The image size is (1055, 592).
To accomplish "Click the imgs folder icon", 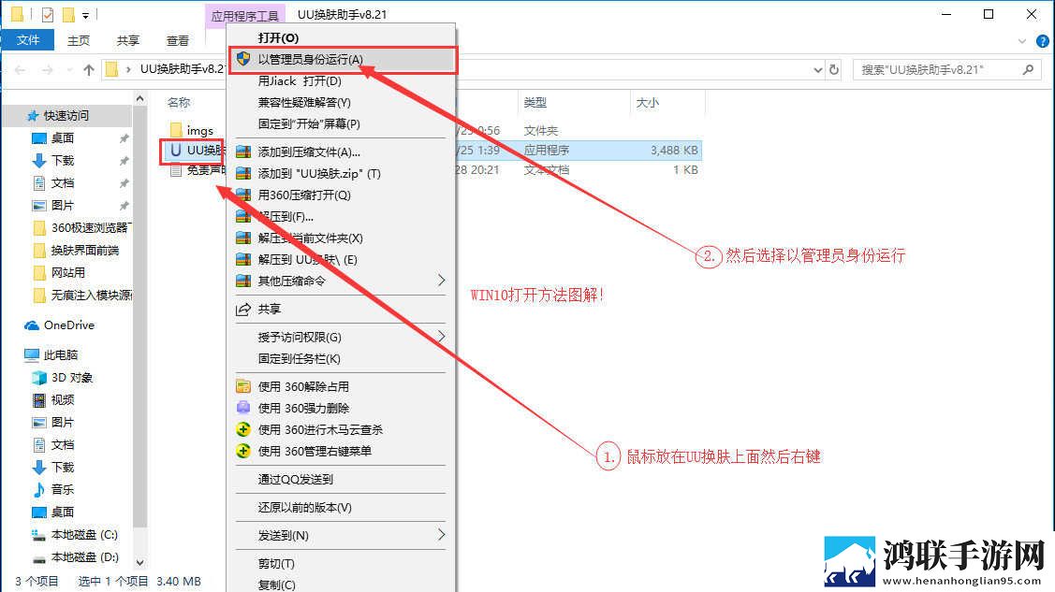I will coord(176,130).
